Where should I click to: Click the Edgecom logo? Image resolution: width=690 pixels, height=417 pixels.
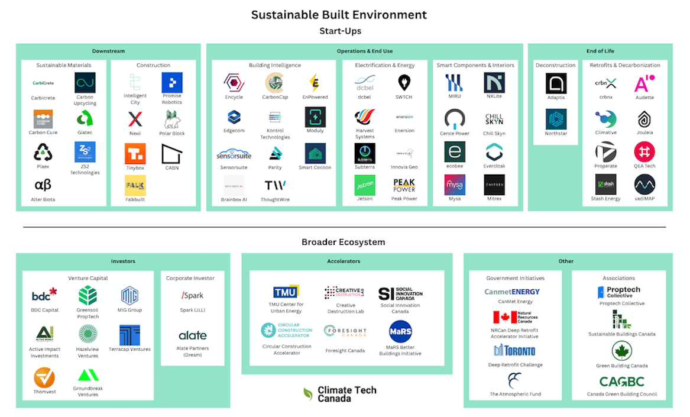pyautogui.click(x=234, y=117)
